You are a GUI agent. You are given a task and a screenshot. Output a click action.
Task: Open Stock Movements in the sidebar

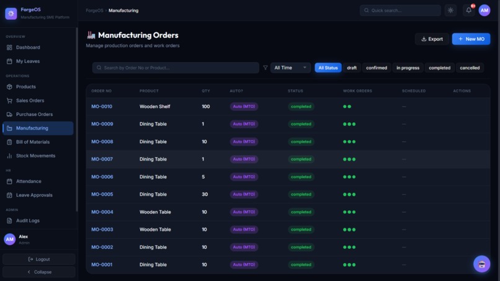(38, 156)
